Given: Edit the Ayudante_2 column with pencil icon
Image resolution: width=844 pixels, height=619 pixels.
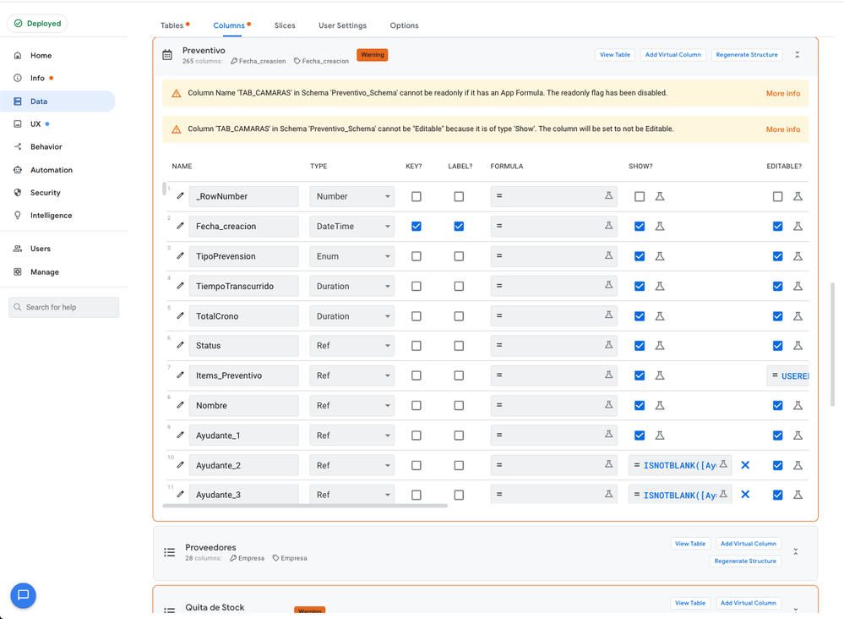Looking at the screenshot, I should point(180,464).
